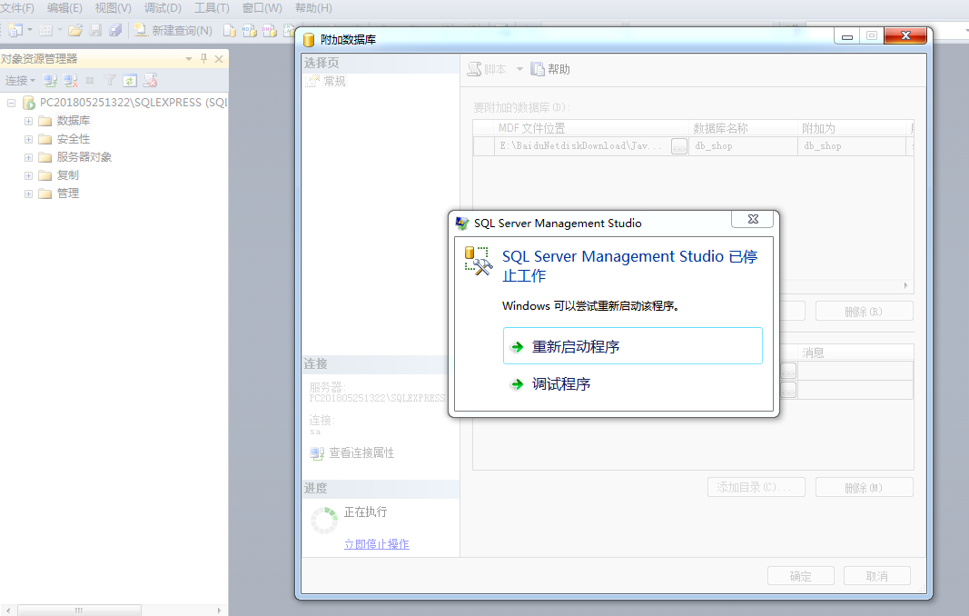Select the 常规 page in attach dialog
Viewport: 969px width, 616px height.
click(x=334, y=81)
